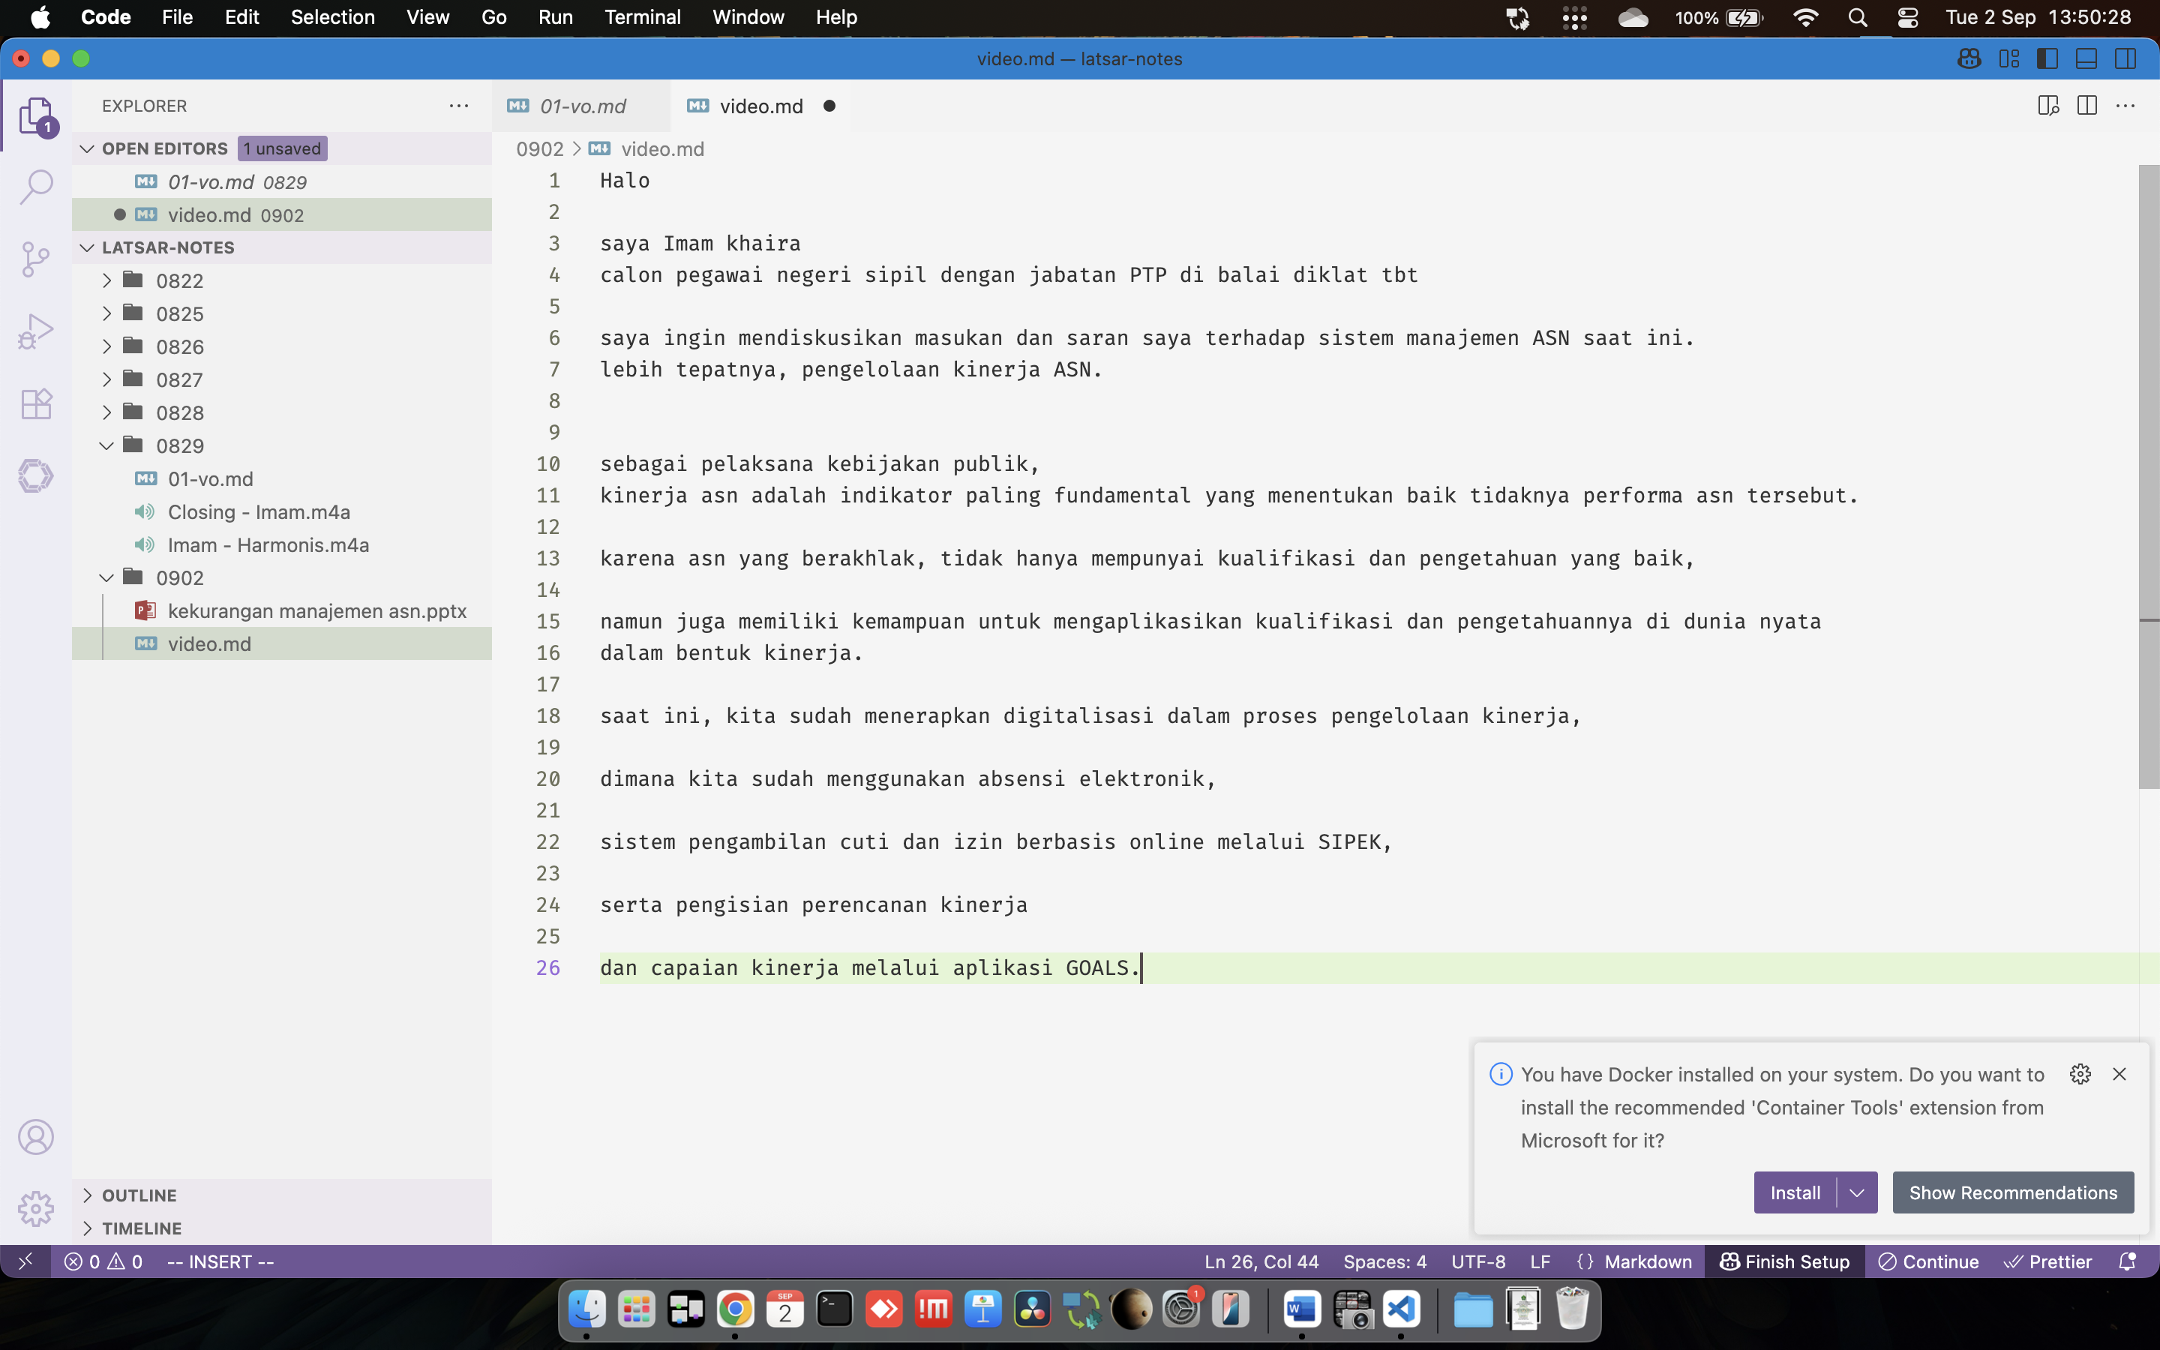Screen dimensions: 2160x1350
Task: Click the Split Editor Right icon
Action: [2086, 106]
